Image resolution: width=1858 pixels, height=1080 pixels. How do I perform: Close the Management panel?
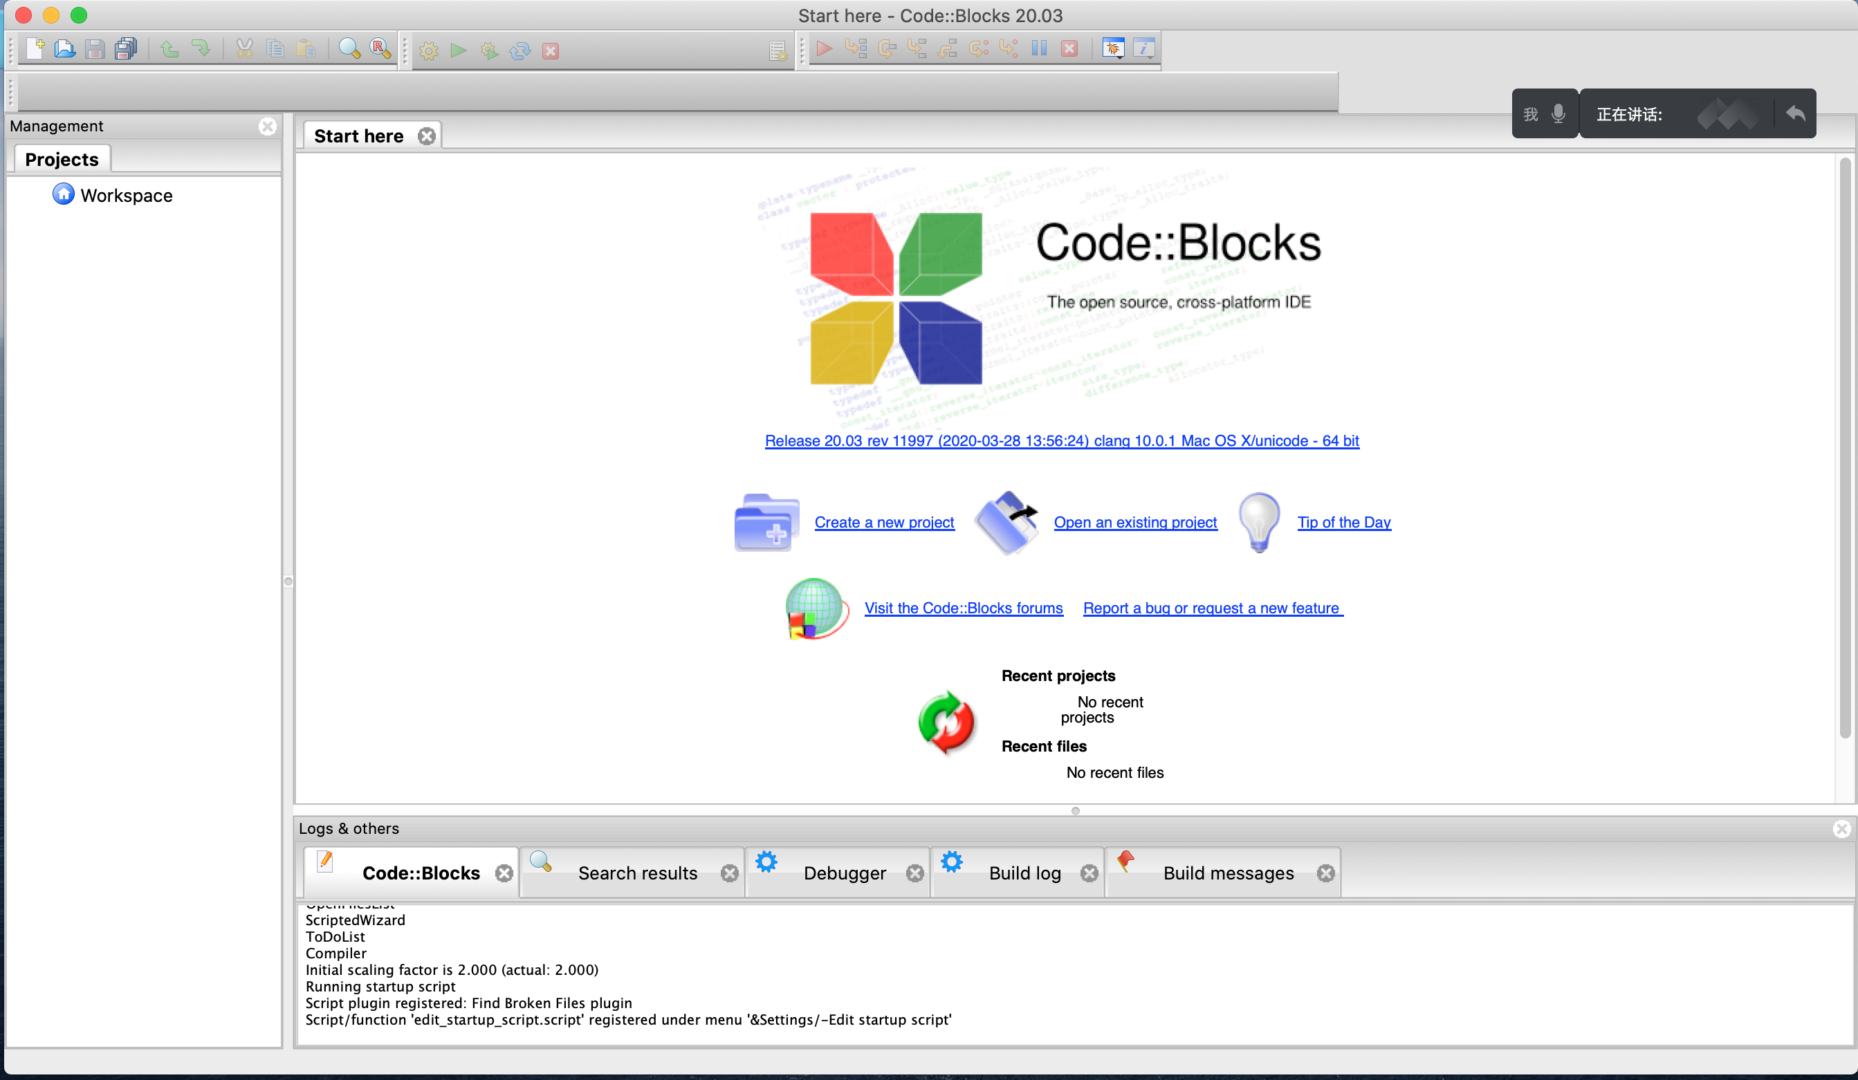pyautogui.click(x=268, y=126)
